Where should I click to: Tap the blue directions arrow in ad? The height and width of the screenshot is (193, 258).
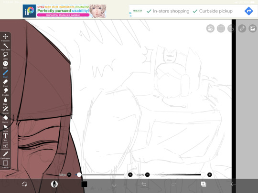click(x=248, y=11)
